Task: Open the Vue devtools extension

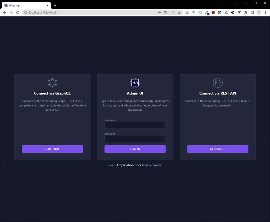Action: pyautogui.click(x=193, y=12)
